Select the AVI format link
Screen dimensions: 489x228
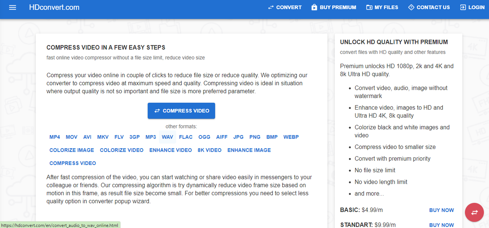pyautogui.click(x=87, y=137)
